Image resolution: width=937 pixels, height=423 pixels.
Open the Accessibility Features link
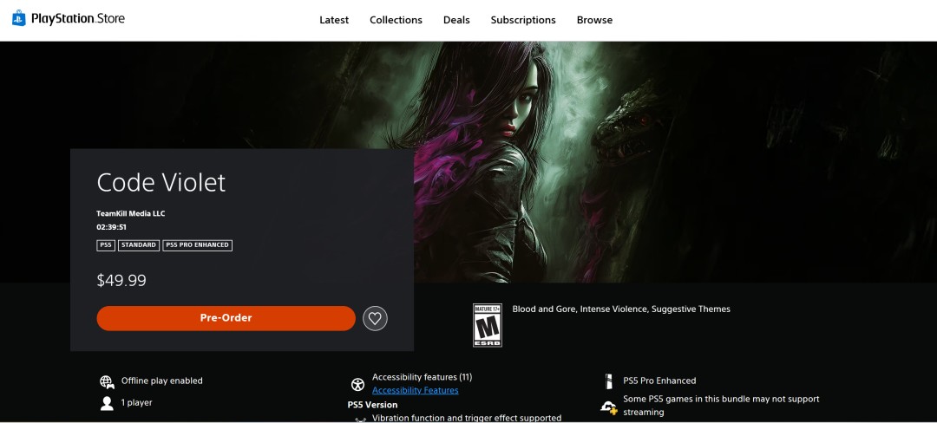click(415, 390)
